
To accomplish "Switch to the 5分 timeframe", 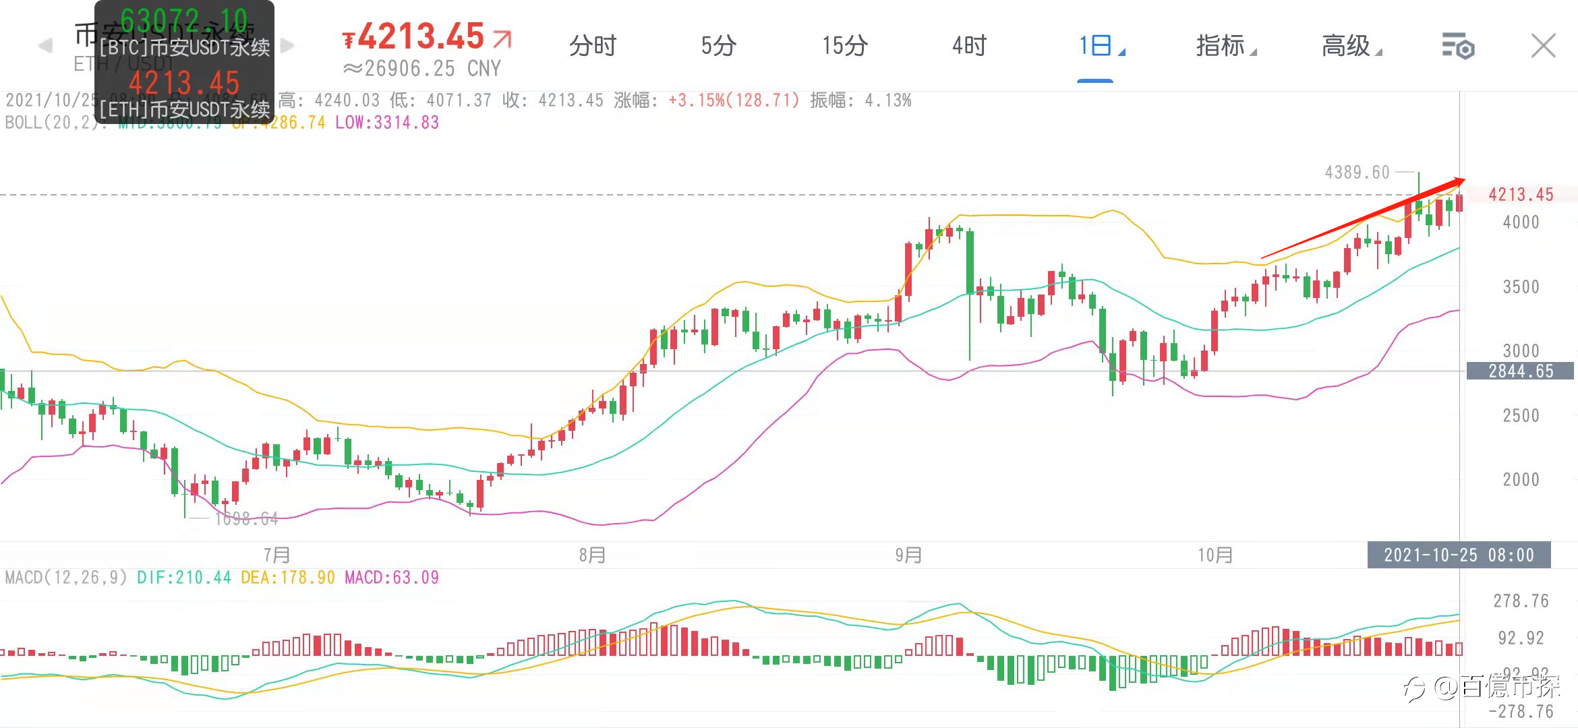I will [718, 46].
